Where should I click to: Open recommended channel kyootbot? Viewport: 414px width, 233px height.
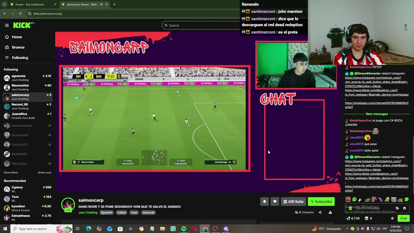[x=27, y=208]
